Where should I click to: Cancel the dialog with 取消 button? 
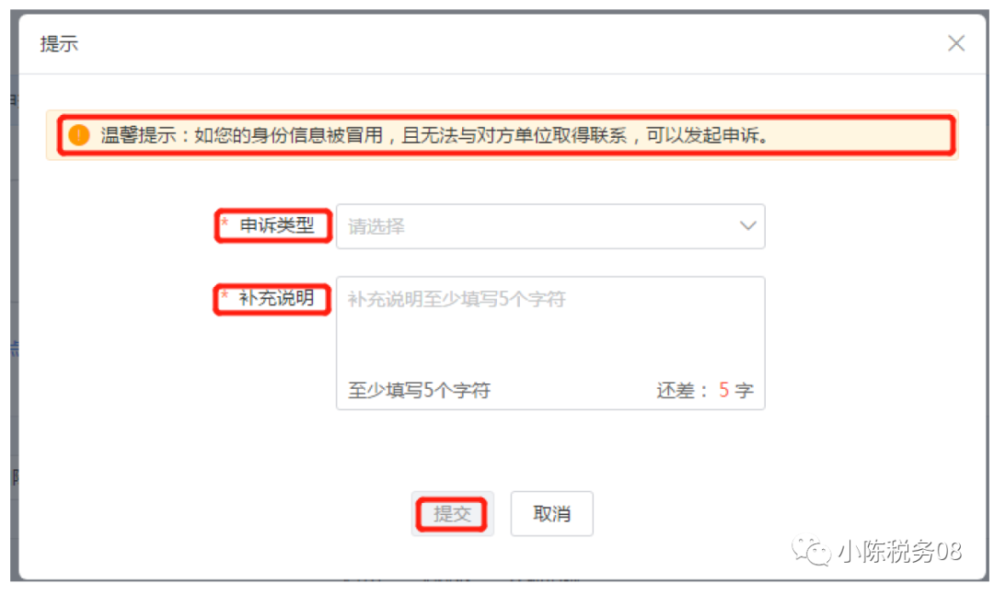551,514
